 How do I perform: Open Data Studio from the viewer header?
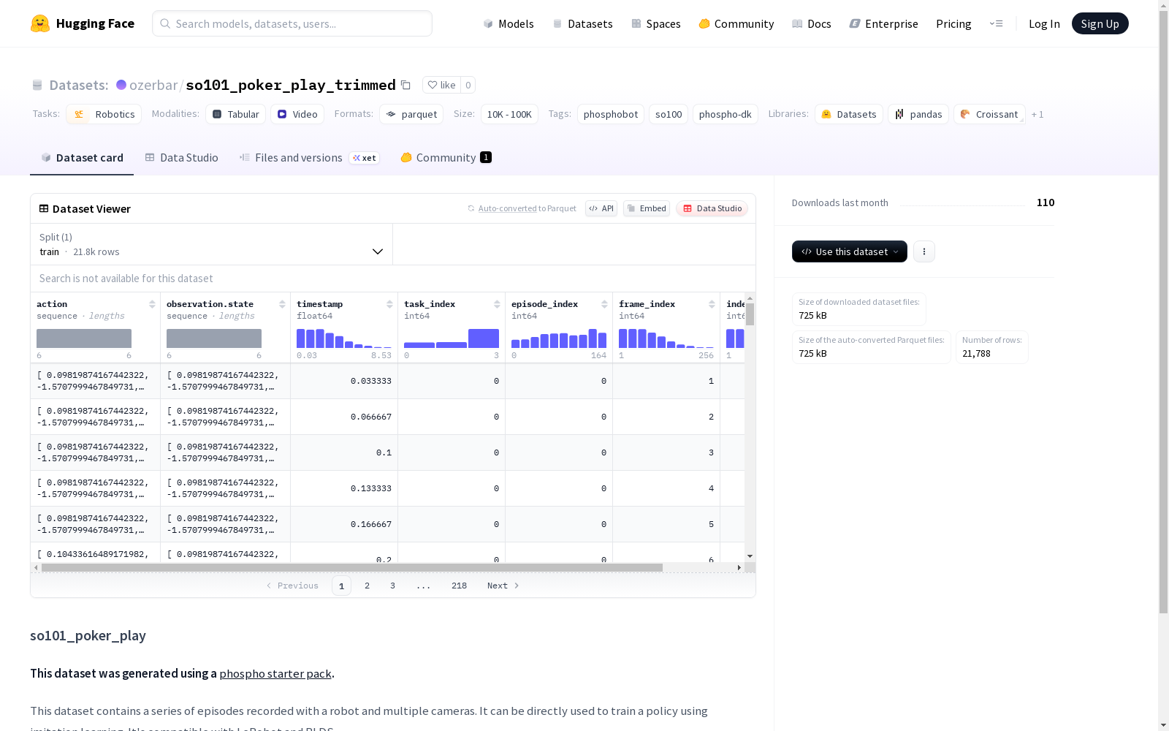(712, 208)
